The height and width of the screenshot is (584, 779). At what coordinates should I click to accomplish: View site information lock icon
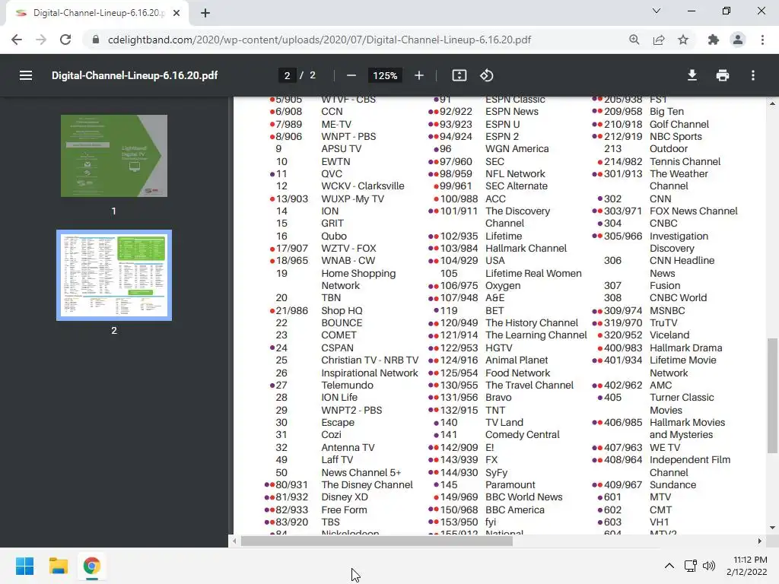point(96,40)
